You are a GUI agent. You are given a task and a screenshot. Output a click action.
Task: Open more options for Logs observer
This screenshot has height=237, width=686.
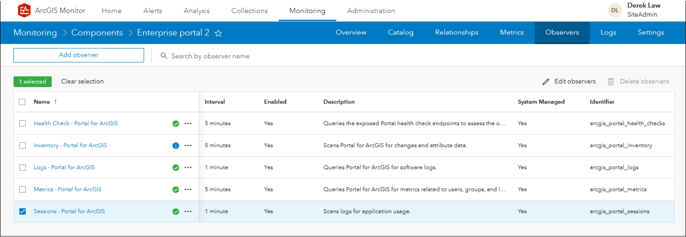pos(188,167)
